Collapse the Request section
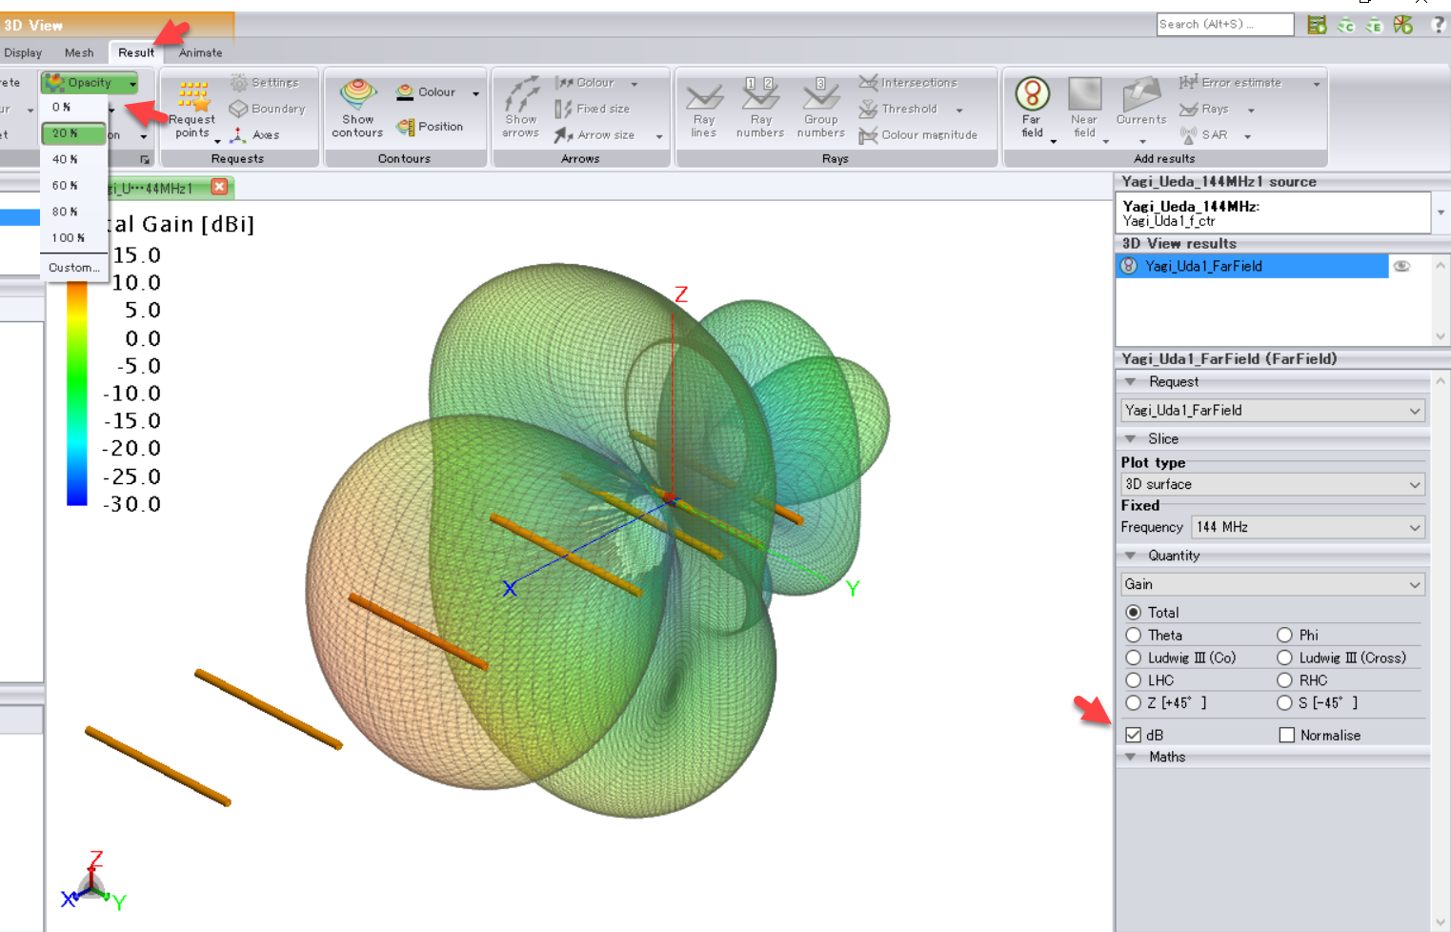 click(1131, 382)
